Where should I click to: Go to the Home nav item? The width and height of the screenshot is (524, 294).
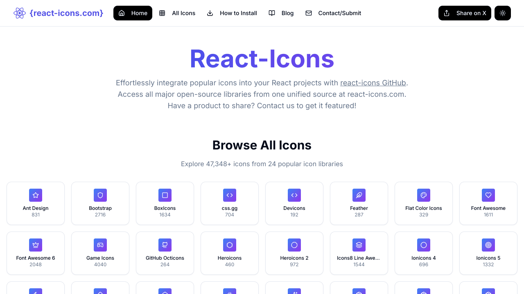(x=133, y=13)
